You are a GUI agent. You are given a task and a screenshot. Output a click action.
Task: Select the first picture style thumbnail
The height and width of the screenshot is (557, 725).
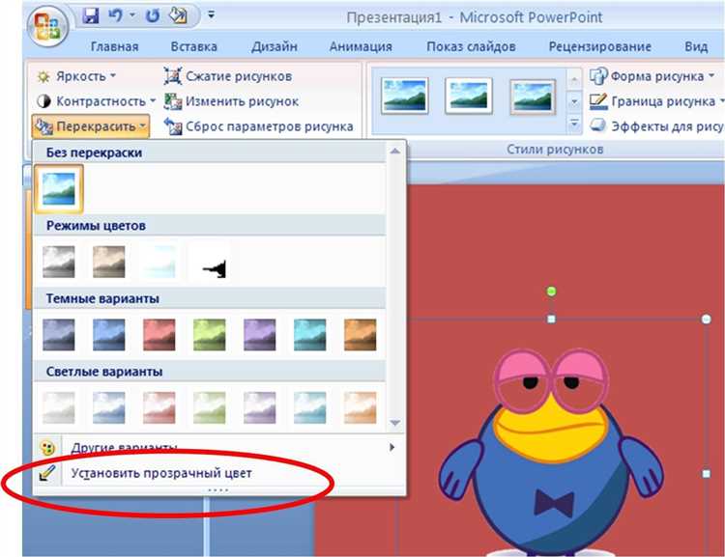405,97
